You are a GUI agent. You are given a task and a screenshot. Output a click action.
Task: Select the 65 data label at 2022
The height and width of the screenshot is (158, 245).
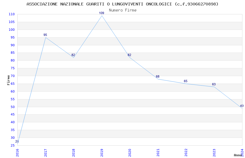185,81
